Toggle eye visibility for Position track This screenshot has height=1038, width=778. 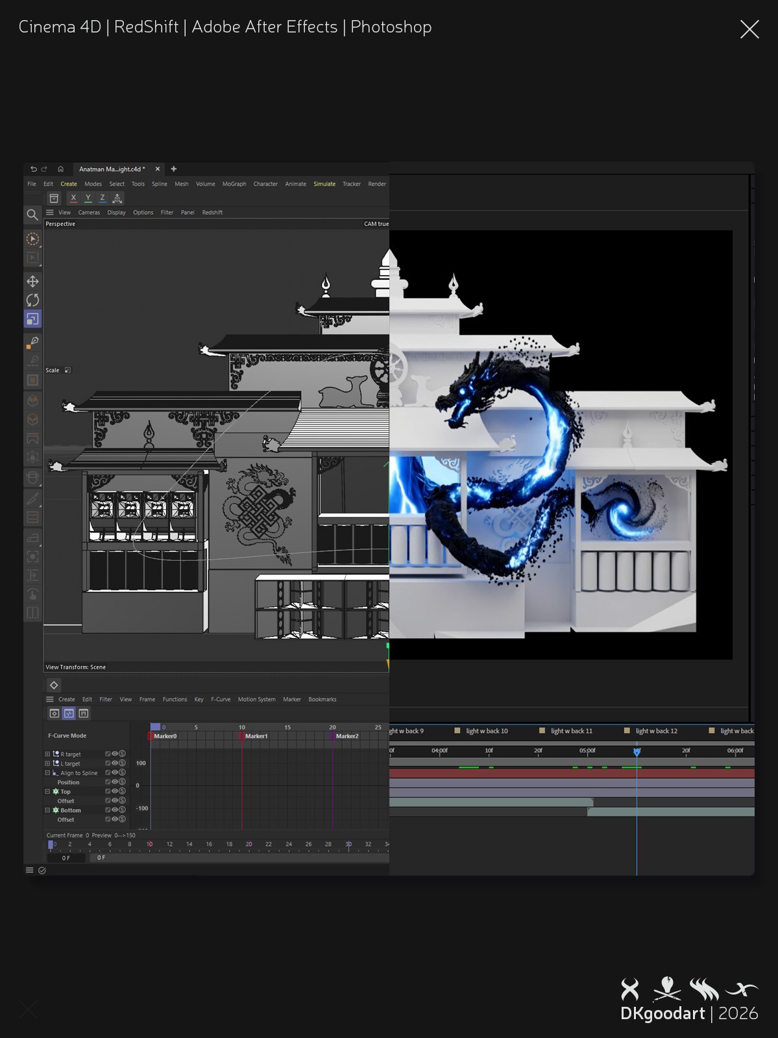point(115,782)
